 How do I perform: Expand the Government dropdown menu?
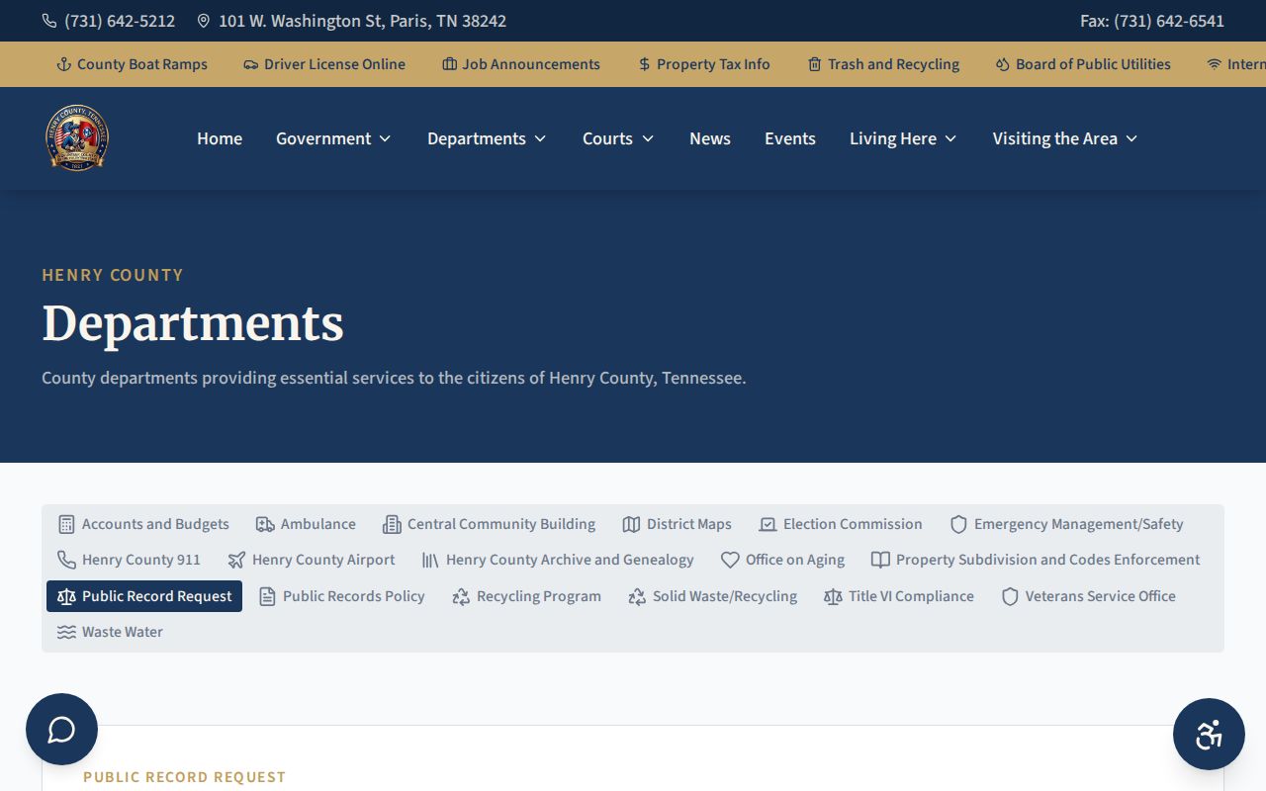pyautogui.click(x=333, y=138)
